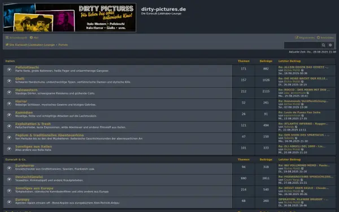
Task: Open the Deutschtümelei forum
Action: [29, 177]
